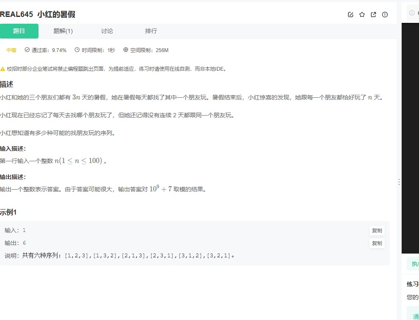The height and width of the screenshot is (320, 419).
Task: Copy the sample input with 复制 button
Action: [376, 231]
